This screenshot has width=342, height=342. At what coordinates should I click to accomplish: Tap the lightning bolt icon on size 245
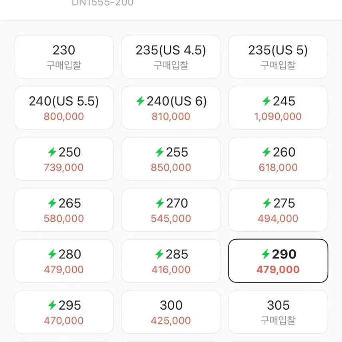267,101
